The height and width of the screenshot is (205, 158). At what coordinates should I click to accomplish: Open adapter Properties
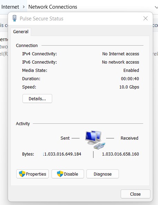pos(32,174)
